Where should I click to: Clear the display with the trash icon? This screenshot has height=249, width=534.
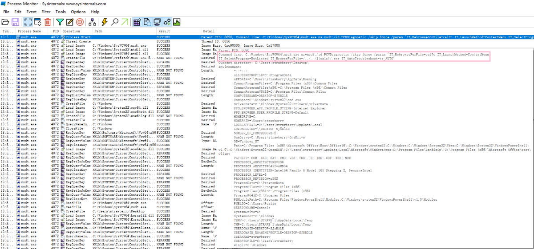pyautogui.click(x=48, y=22)
